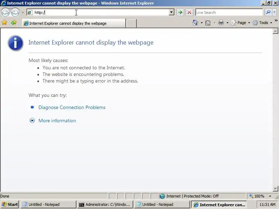Viewport: 279px width, 209px height.
Task: Expand the Home button dropdown arrow
Action: (202, 23)
